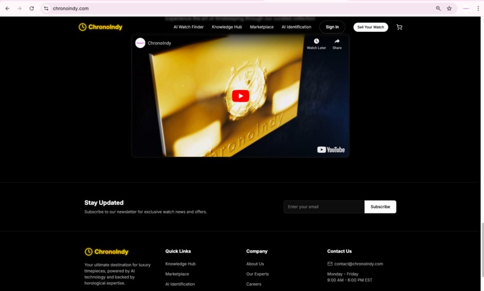Viewport: 484px width, 291px height.
Task: Open the About Us link
Action: (255, 264)
